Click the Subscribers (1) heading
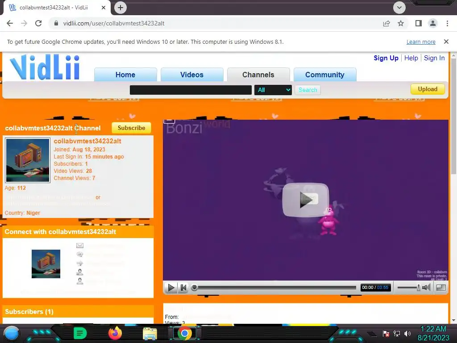The width and height of the screenshot is (457, 343). pyautogui.click(x=29, y=311)
